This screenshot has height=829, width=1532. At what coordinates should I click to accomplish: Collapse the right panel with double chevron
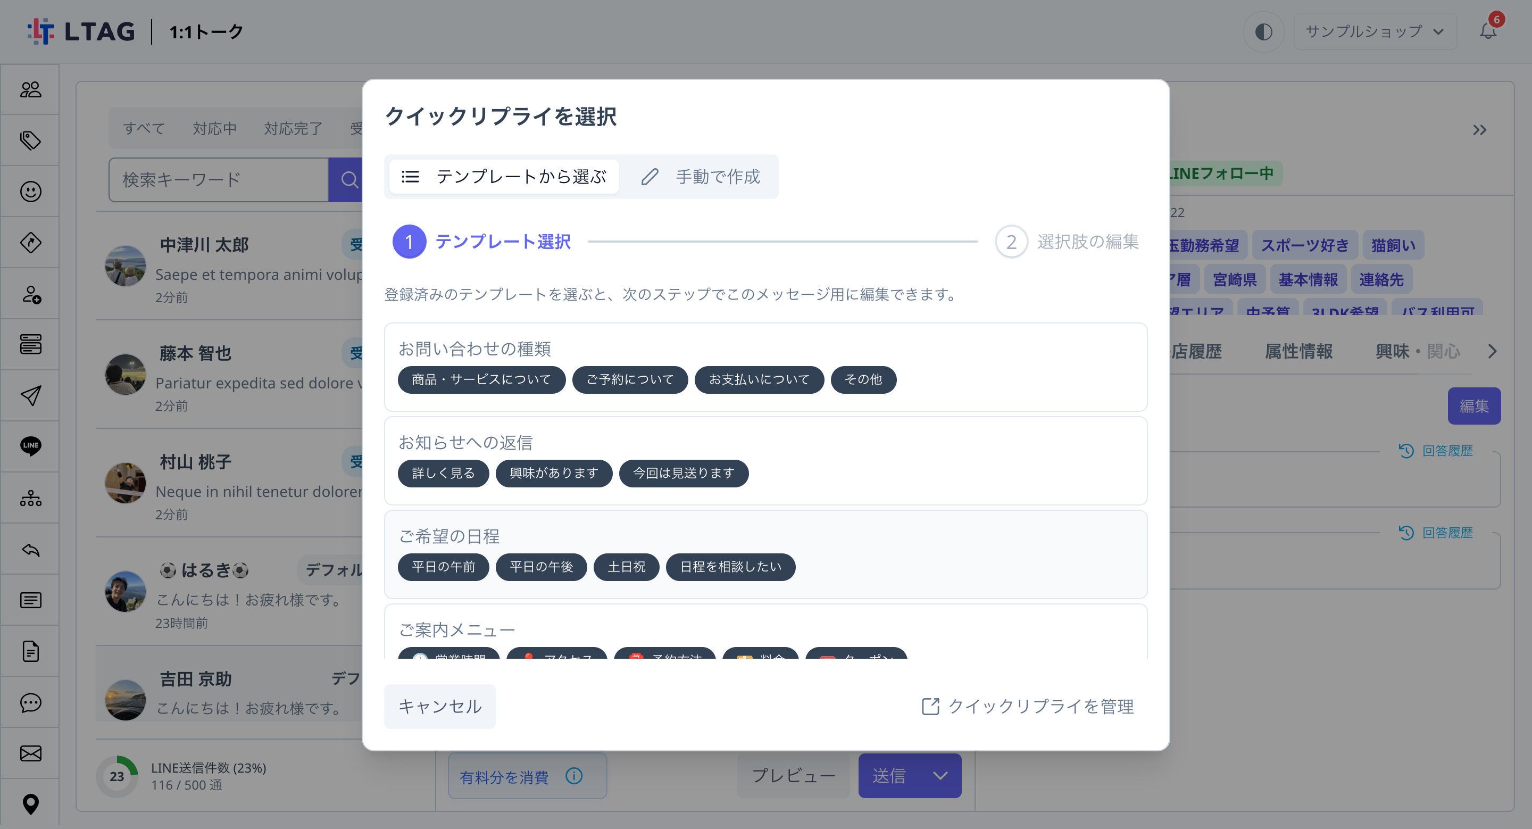(x=1480, y=130)
